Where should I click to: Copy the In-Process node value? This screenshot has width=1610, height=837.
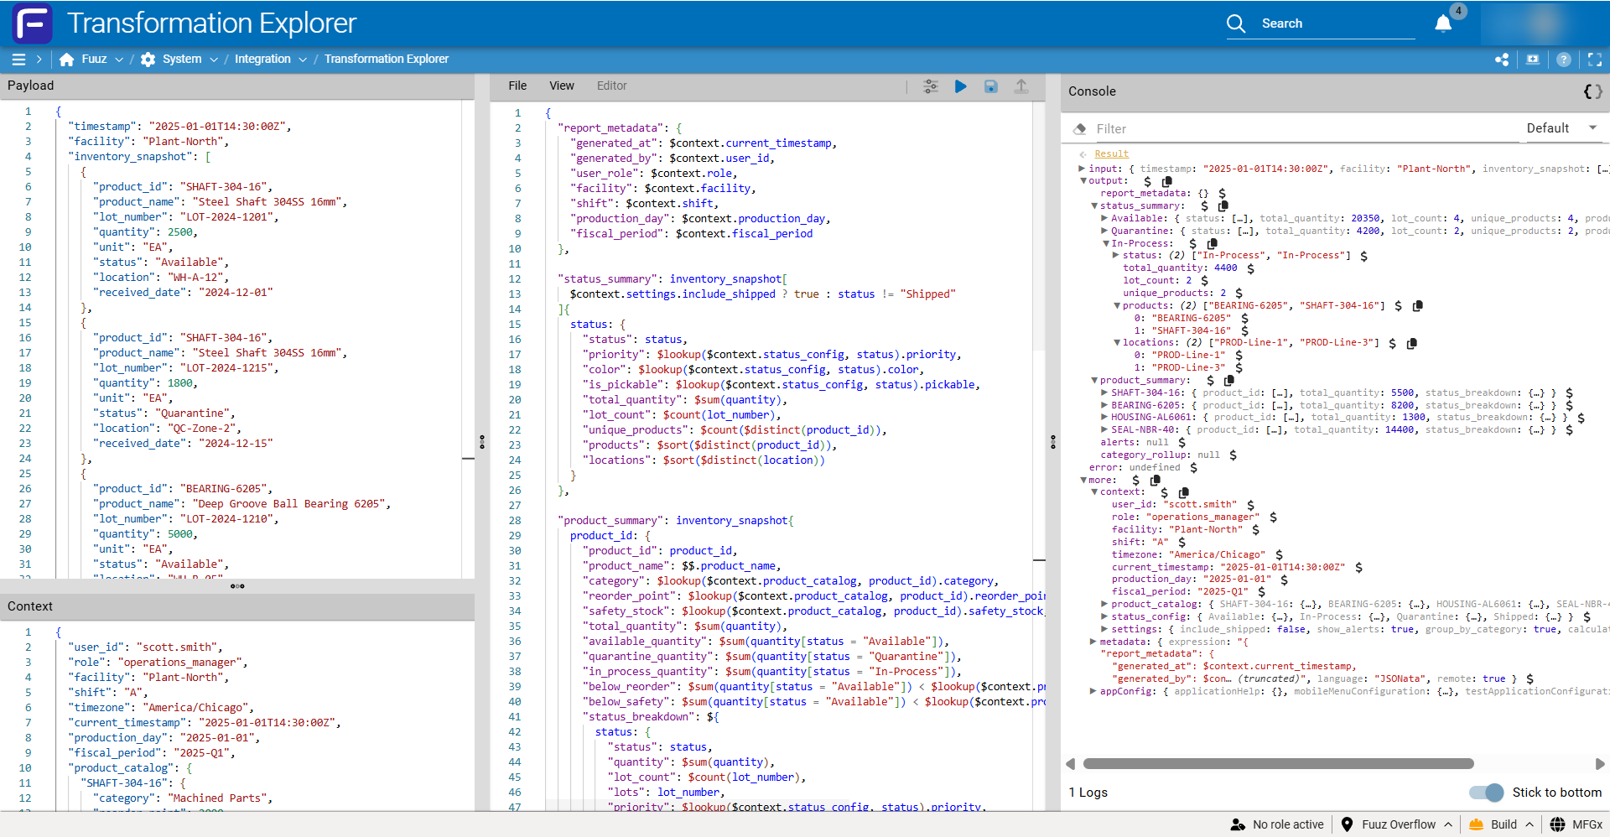click(x=1212, y=243)
